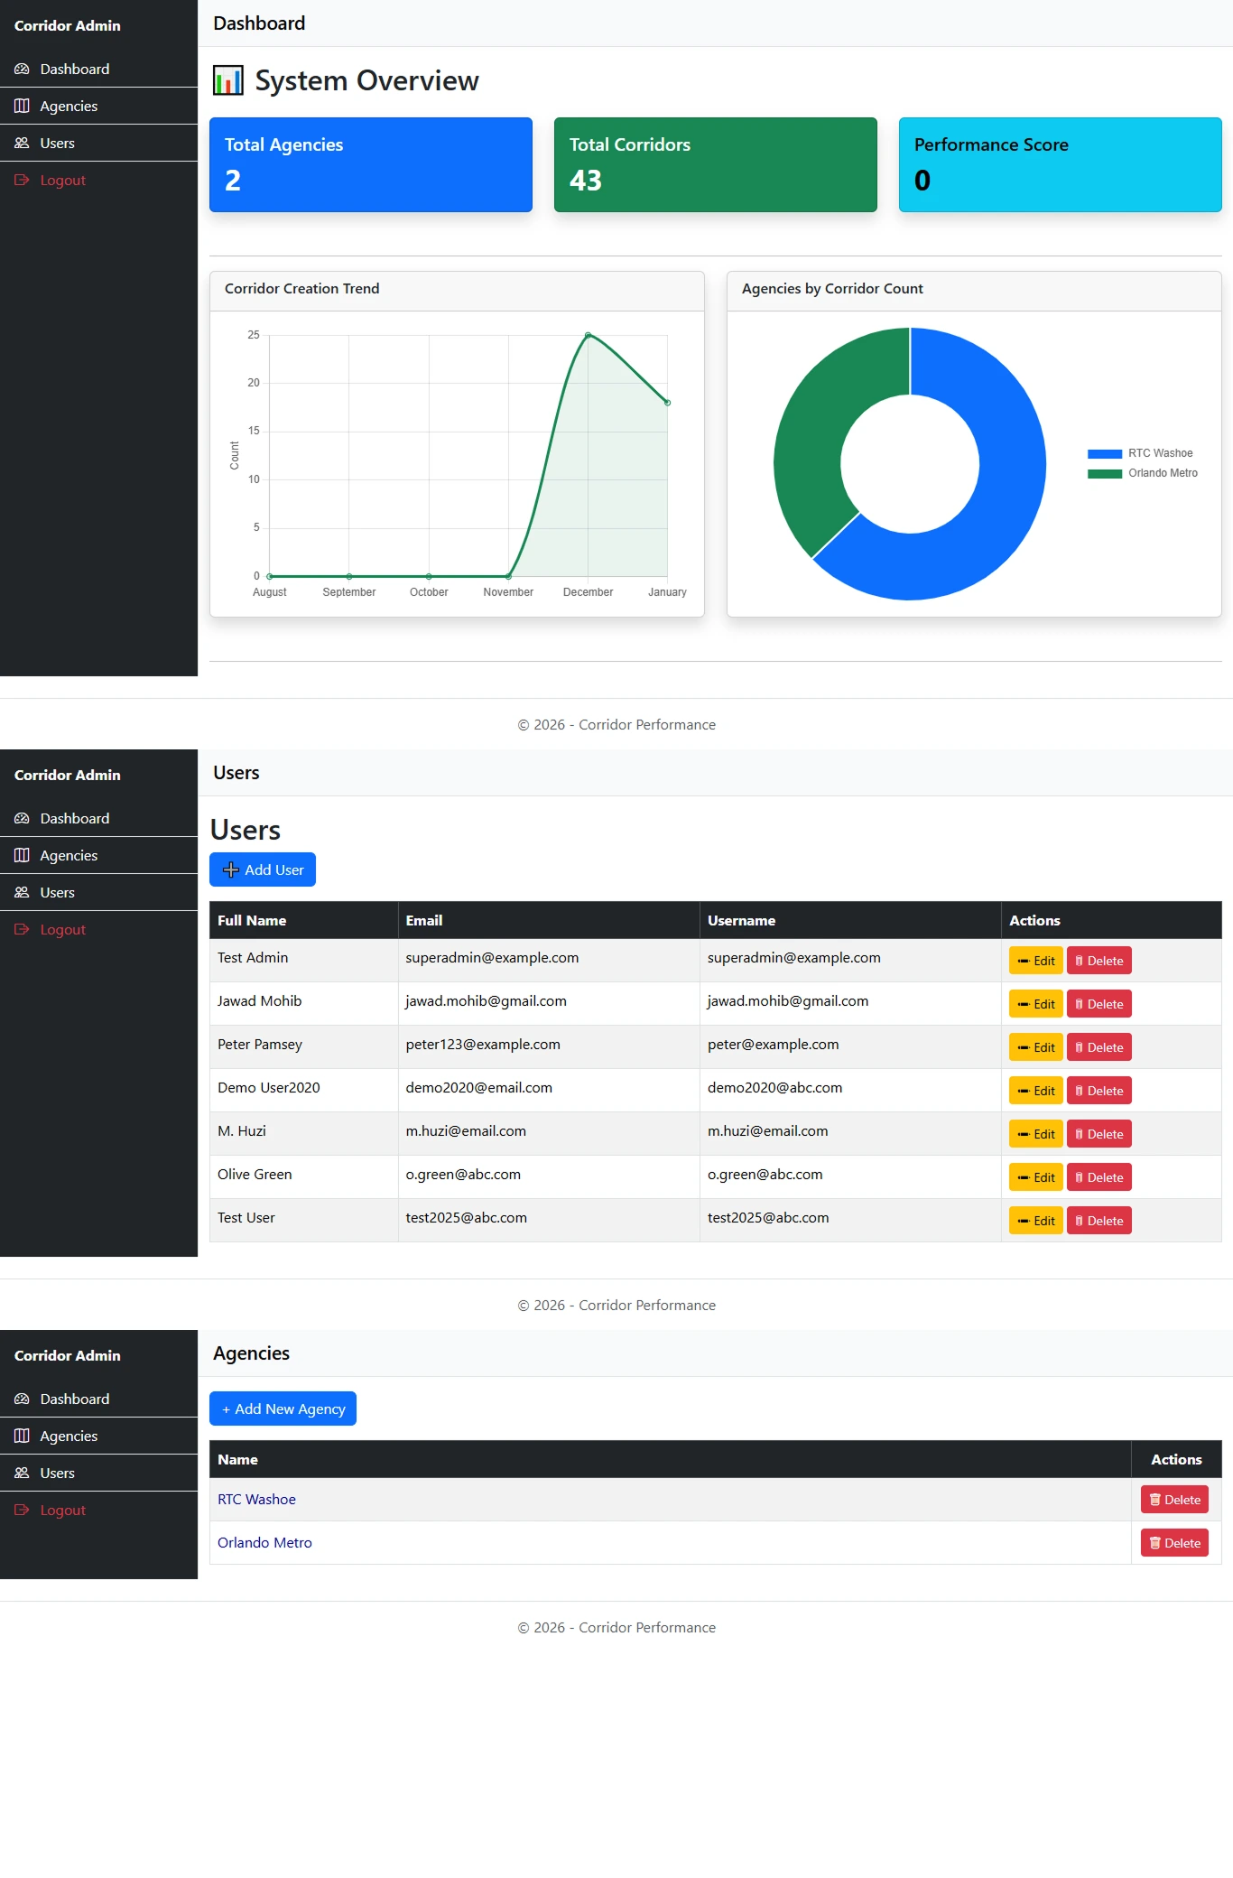The width and height of the screenshot is (1233, 1878).
Task: Toggle RTC Washoe legend item in donut chart
Action: tap(1141, 453)
